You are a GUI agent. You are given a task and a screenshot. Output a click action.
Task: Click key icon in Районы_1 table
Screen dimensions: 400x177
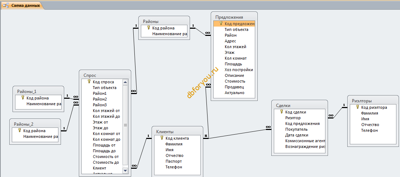(23, 98)
